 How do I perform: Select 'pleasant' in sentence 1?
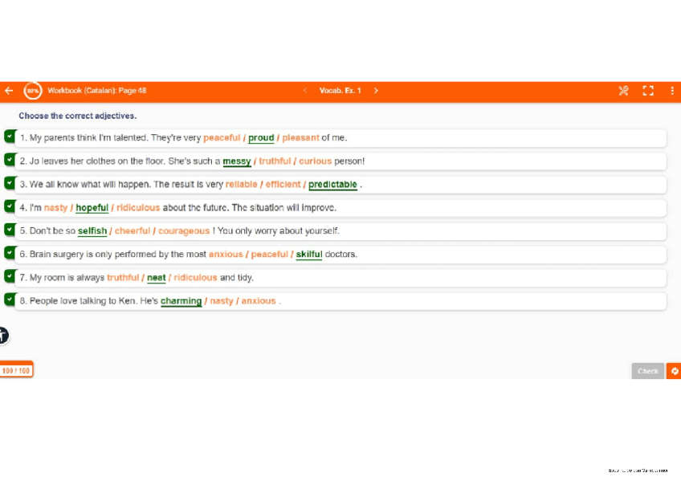point(300,137)
